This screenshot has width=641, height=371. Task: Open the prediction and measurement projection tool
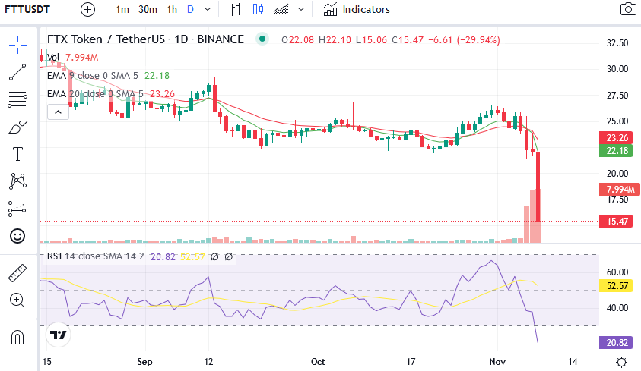point(17,209)
